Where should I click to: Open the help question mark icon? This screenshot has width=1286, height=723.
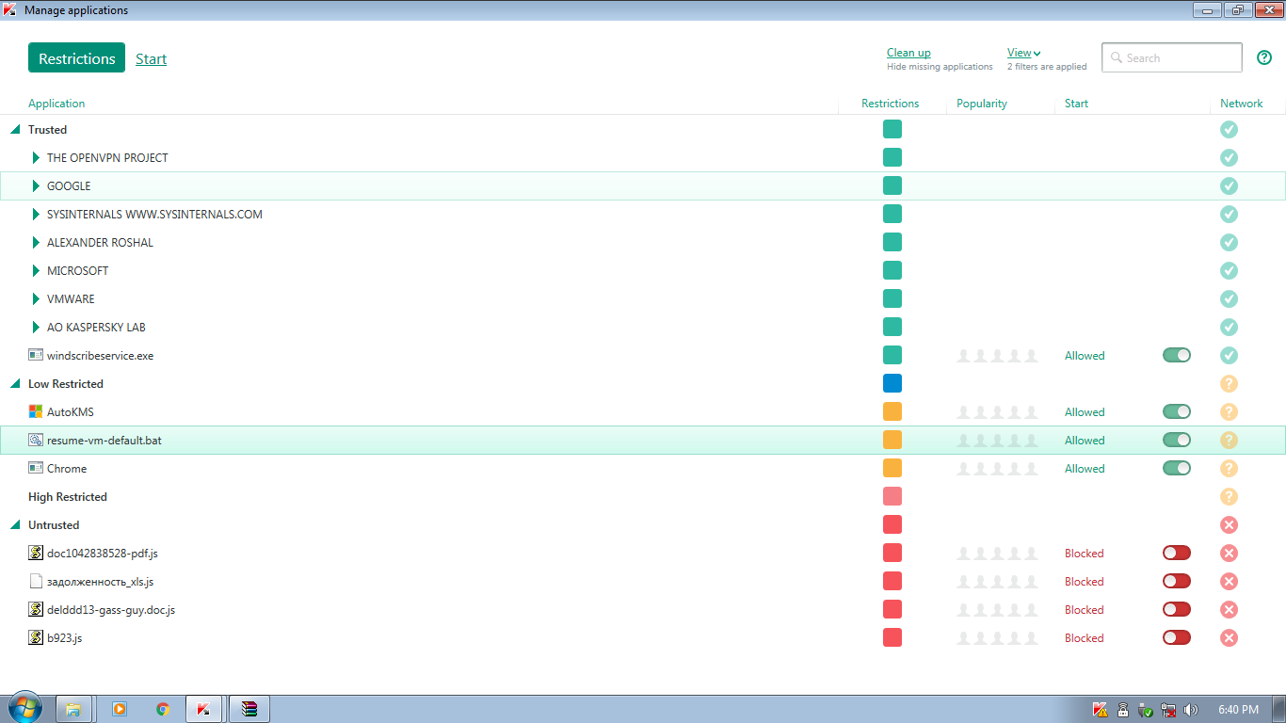[x=1264, y=57]
